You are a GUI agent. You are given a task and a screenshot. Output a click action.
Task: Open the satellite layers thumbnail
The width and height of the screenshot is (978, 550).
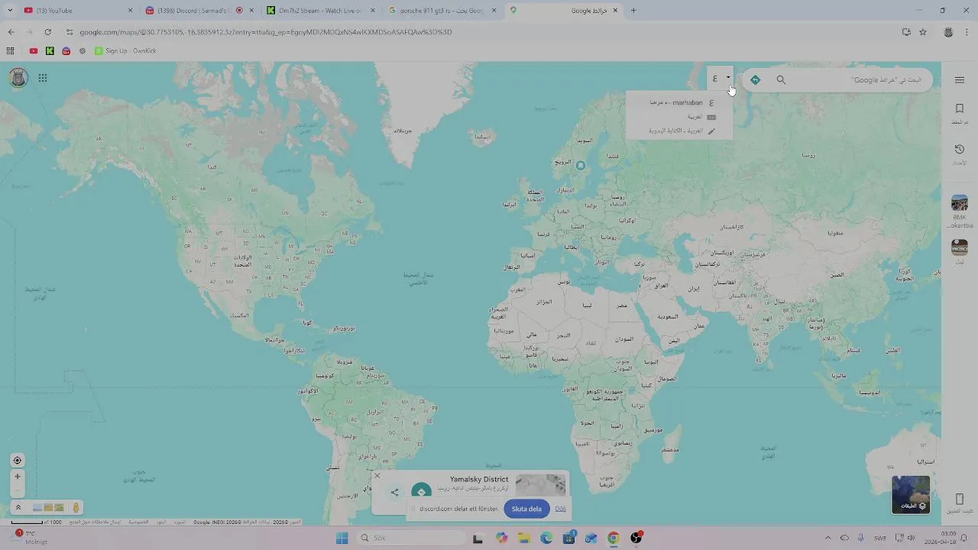(911, 494)
